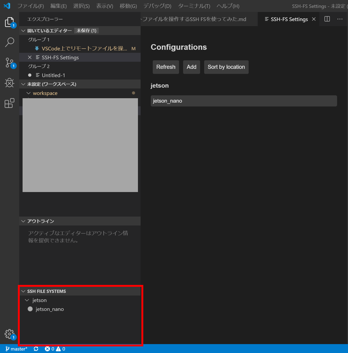This screenshot has width=348, height=353.
Task: Open the editor more actions ellipsis
Action: pyautogui.click(x=340, y=19)
